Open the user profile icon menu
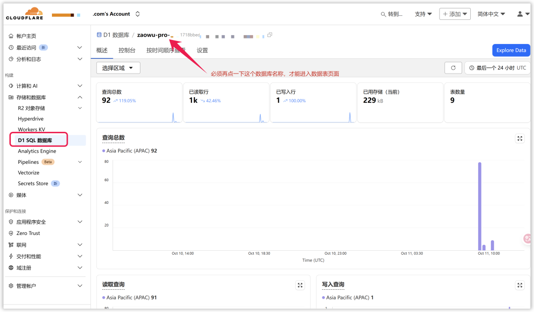 pos(523,14)
